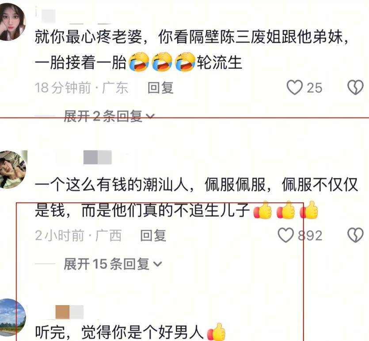The width and height of the screenshot is (369, 341).
Task: Dislike the comment from 广东 with broken heart
Action: [355, 88]
